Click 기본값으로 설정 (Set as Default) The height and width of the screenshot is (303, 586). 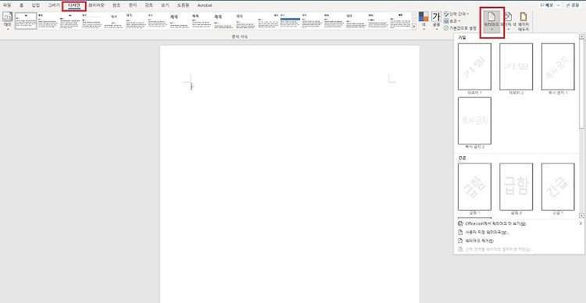460,28
